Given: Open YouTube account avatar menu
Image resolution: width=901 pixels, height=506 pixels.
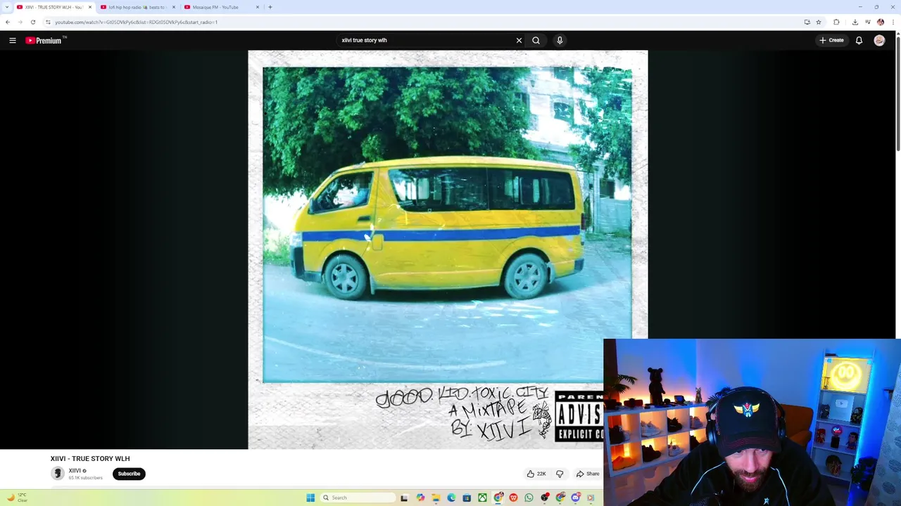Looking at the screenshot, I should [879, 40].
